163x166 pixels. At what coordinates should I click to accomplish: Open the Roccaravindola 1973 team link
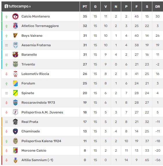tap(38, 103)
